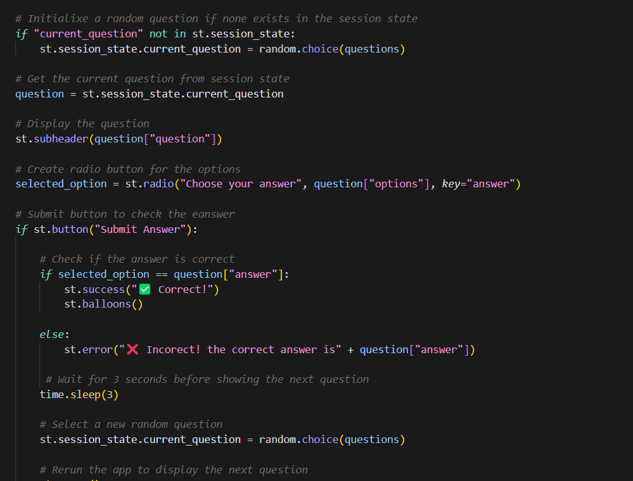
Task: Place cursor on "question = st.session_state.current_question" line
Action: (150, 94)
